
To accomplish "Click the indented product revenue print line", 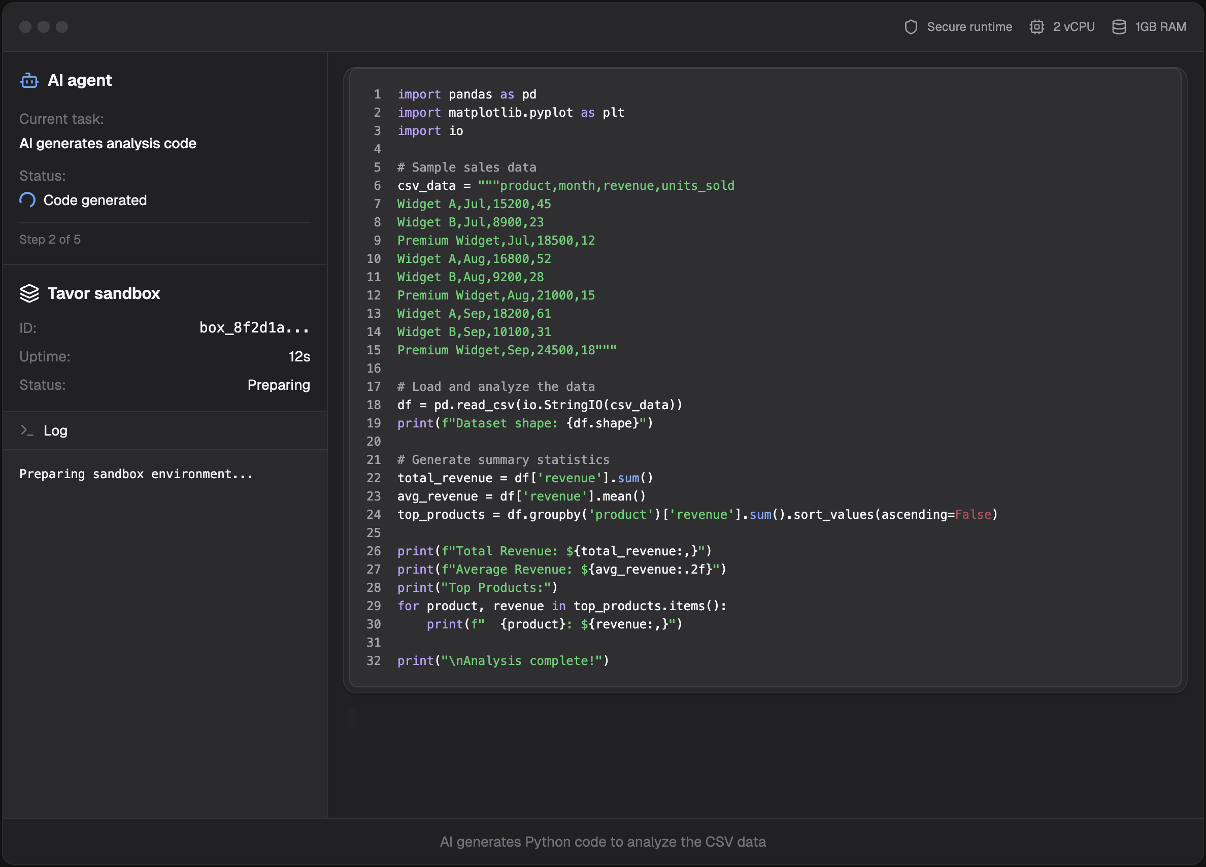I will pyautogui.click(x=555, y=624).
